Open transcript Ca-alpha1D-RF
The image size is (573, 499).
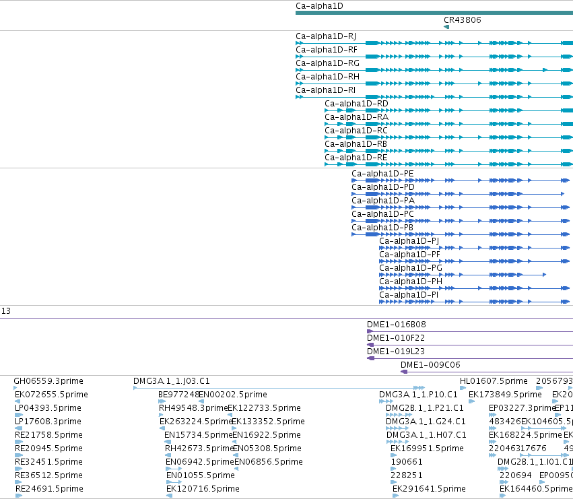click(327, 50)
